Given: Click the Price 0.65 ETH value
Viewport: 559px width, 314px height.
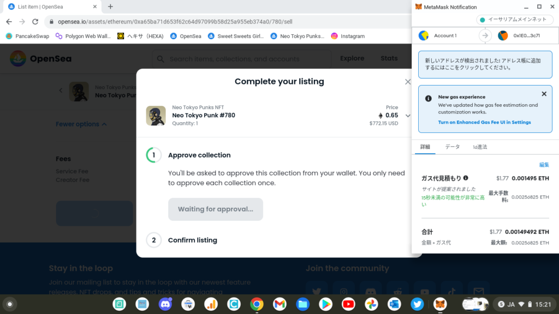Looking at the screenshot, I should 388,116.
